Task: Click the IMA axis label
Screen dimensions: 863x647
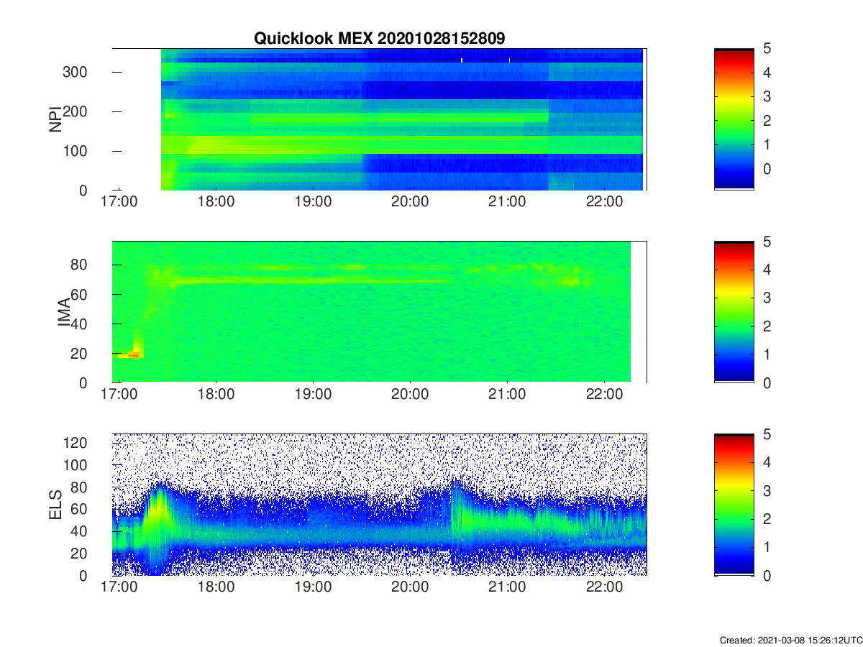Action: coord(63,312)
